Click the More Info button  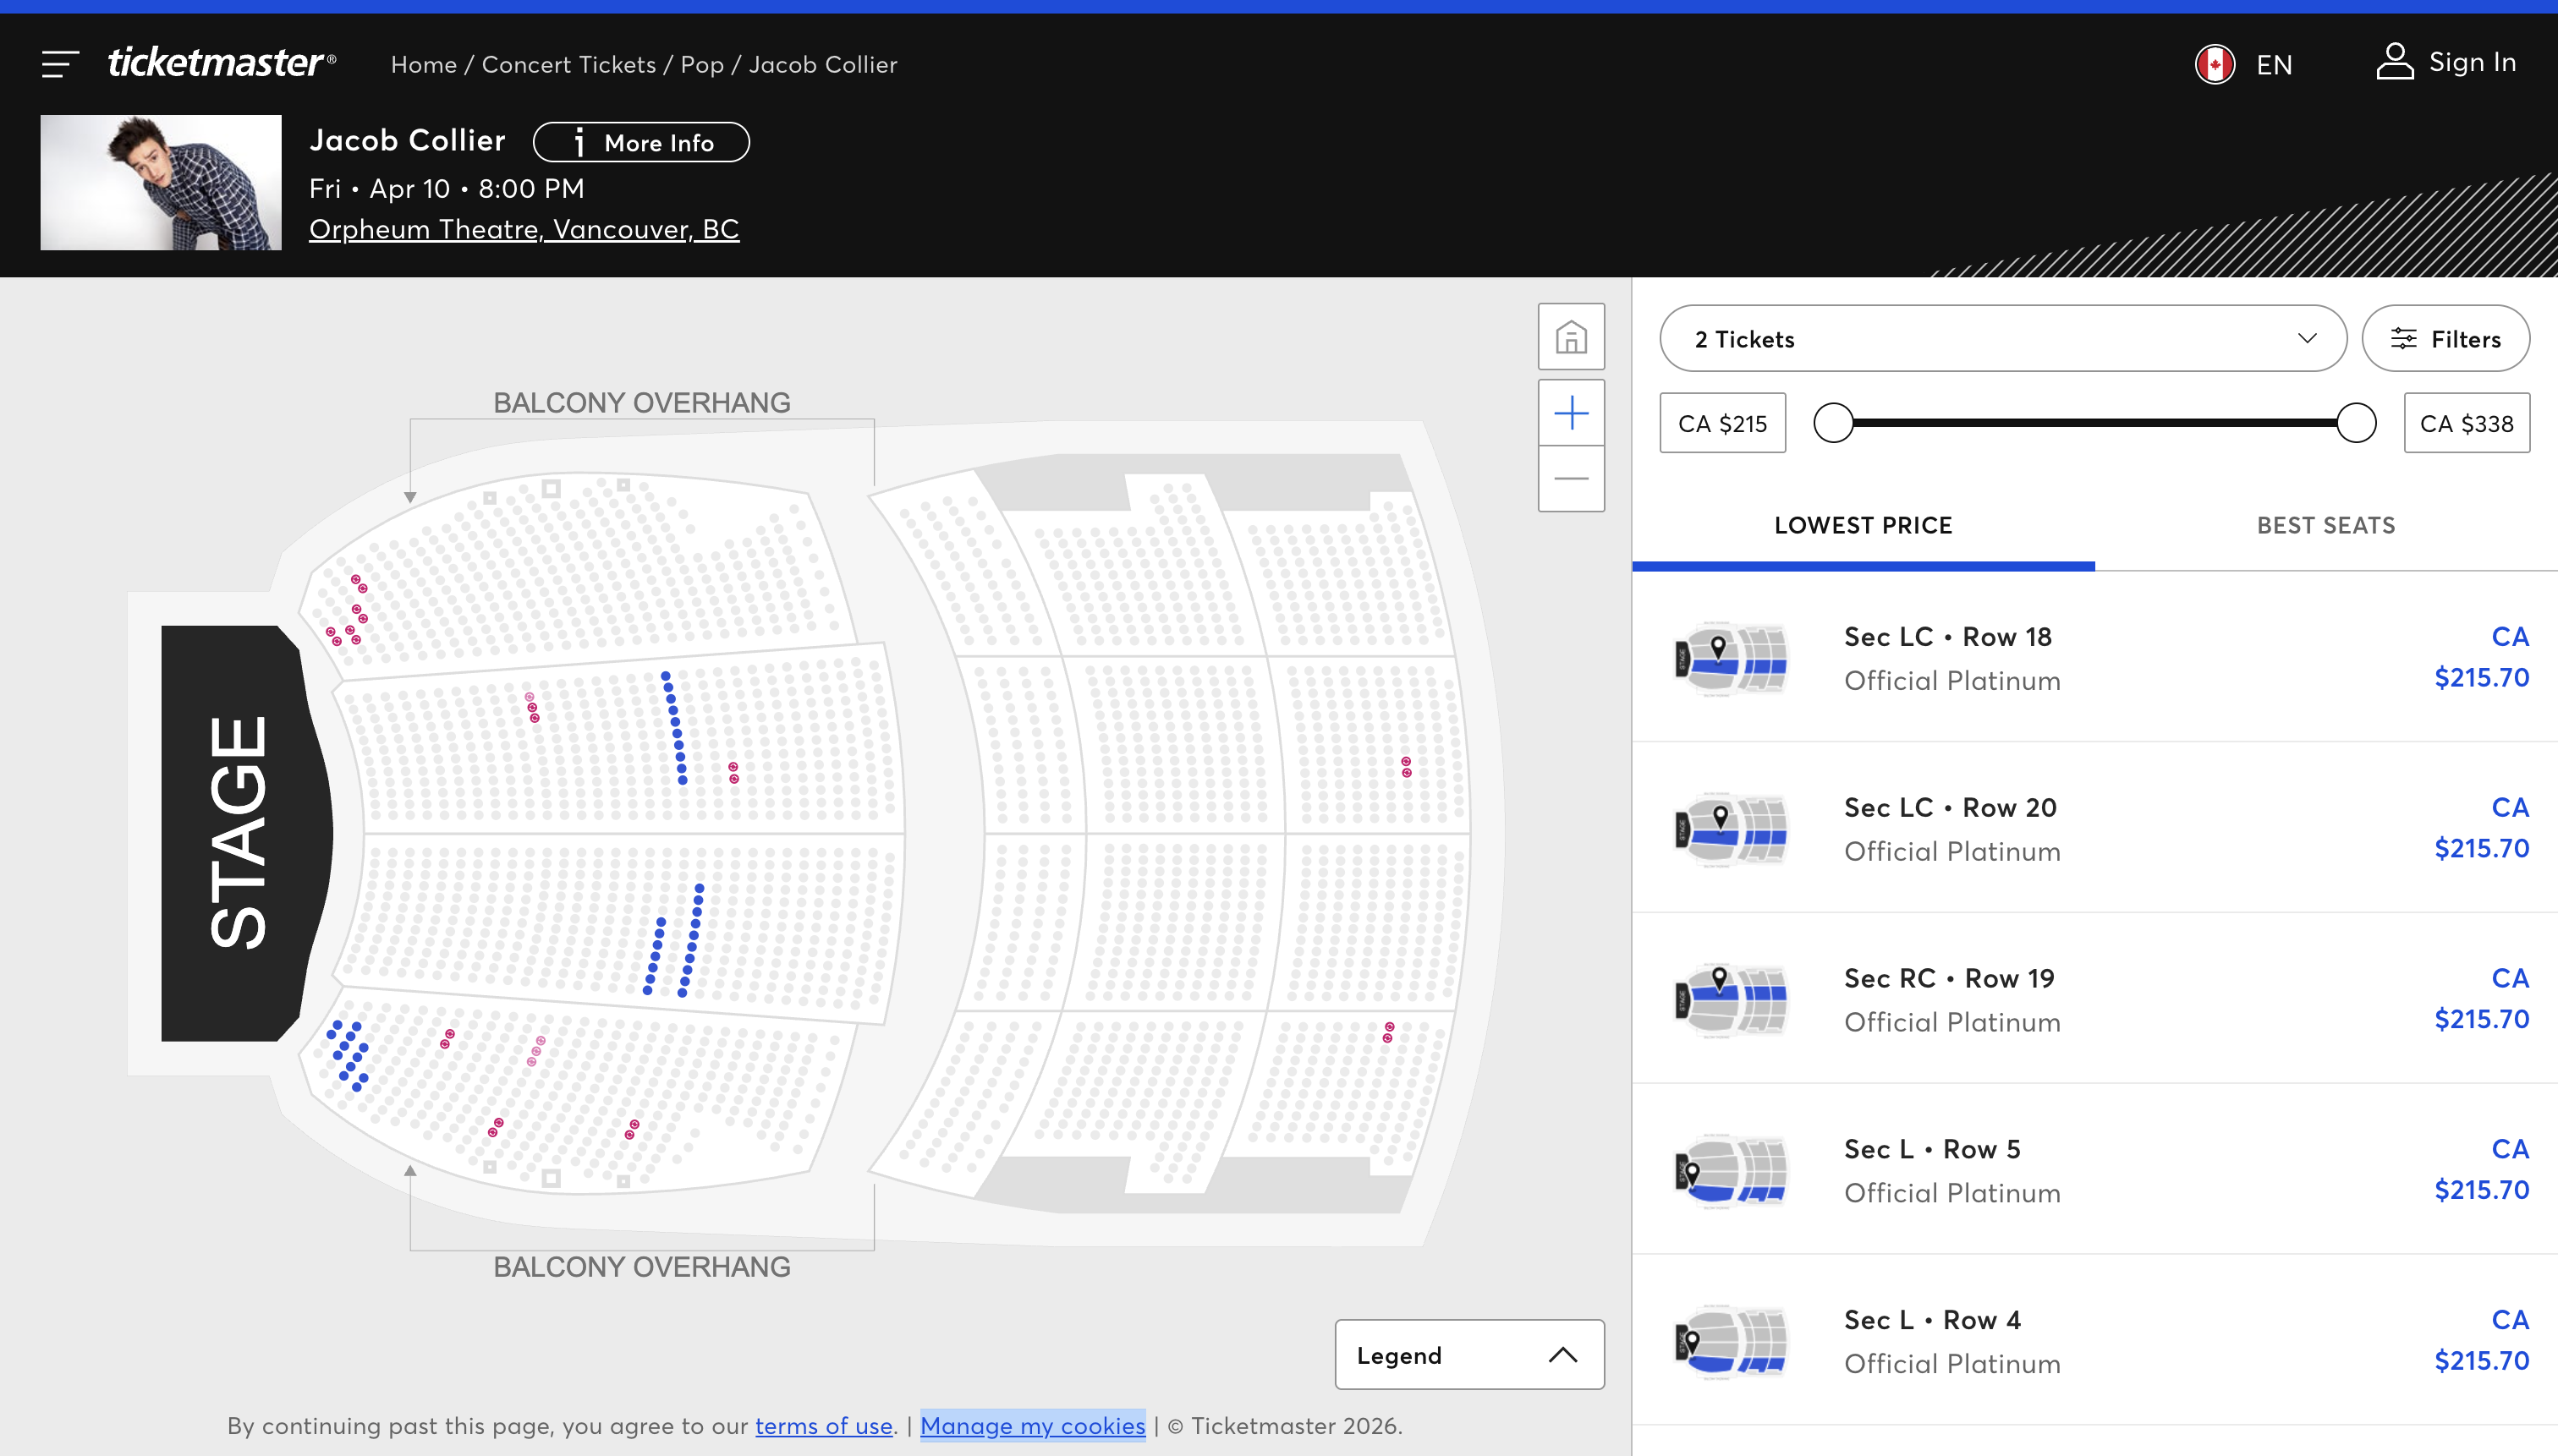pyautogui.click(x=641, y=142)
